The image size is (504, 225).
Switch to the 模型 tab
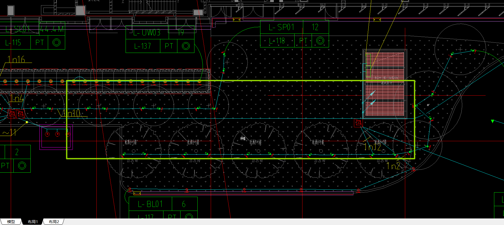11,222
